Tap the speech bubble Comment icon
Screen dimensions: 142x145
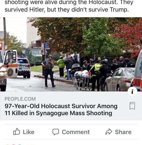(56, 132)
